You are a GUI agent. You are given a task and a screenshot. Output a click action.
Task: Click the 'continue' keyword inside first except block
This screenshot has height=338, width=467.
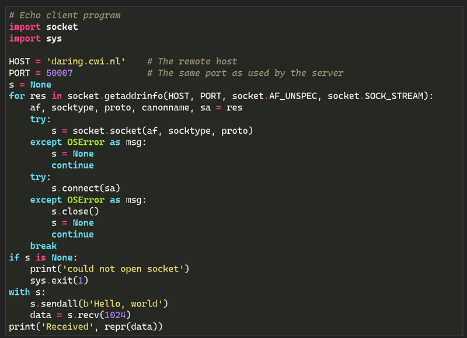point(72,165)
